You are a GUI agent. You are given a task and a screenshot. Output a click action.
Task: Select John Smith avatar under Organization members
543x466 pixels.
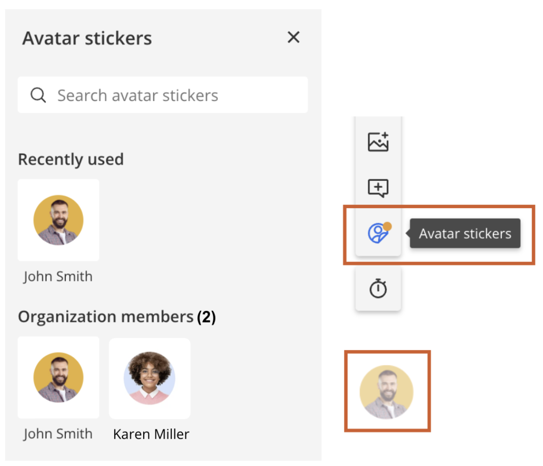(x=59, y=377)
